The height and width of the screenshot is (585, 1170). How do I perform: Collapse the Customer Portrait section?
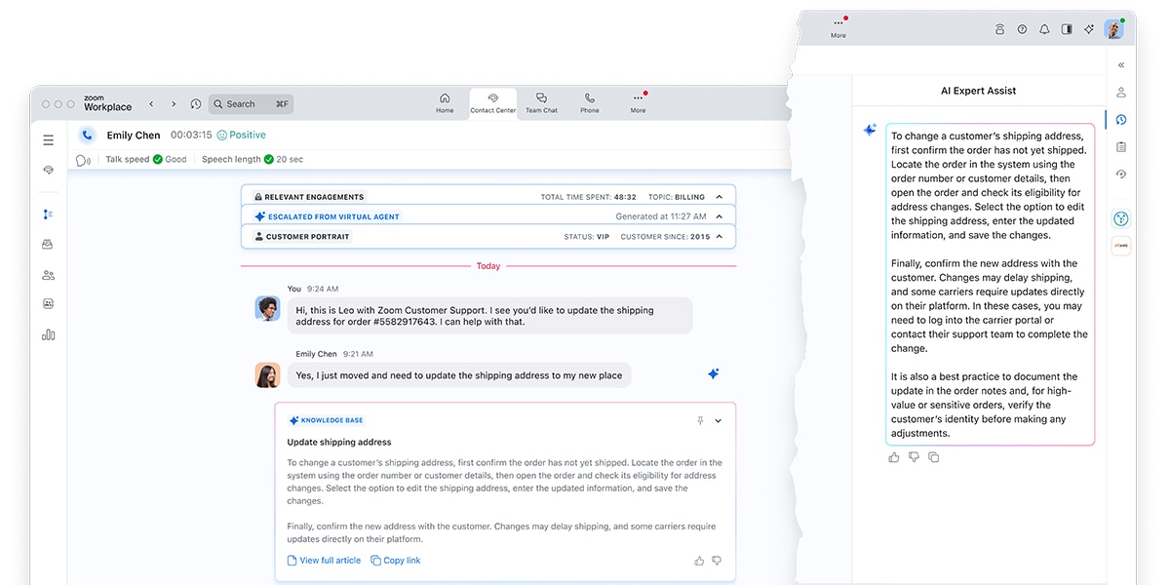(720, 236)
